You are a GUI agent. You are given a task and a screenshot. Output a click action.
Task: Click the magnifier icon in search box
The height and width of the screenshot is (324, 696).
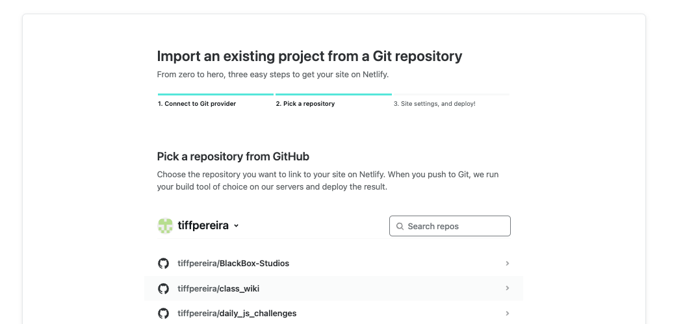tap(400, 226)
